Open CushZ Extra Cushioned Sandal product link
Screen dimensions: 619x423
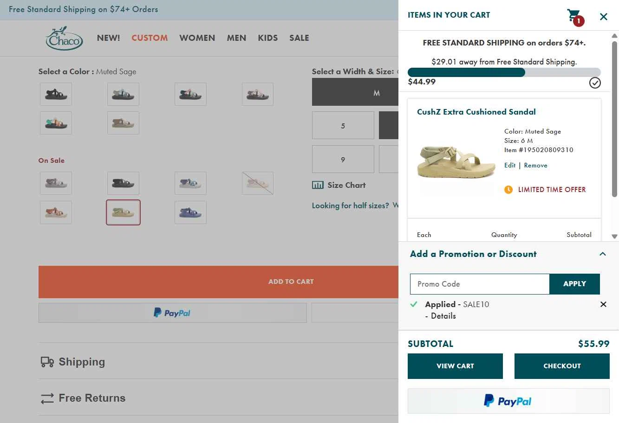476,112
